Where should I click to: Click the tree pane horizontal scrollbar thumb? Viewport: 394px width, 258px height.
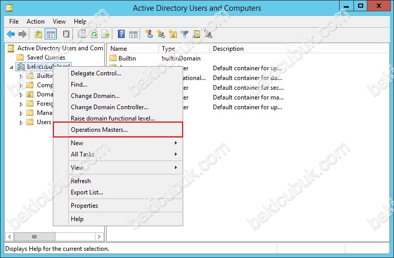coord(34,236)
